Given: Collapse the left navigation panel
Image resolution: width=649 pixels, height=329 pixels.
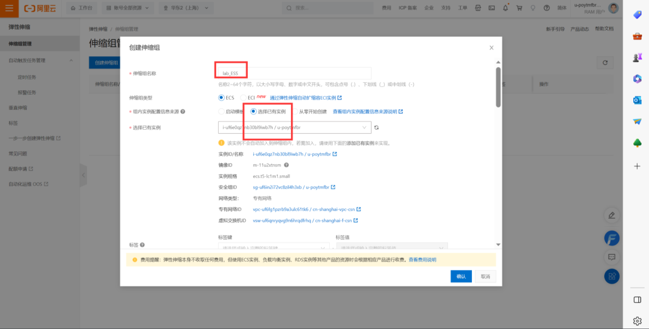Looking at the screenshot, I should pos(83,175).
